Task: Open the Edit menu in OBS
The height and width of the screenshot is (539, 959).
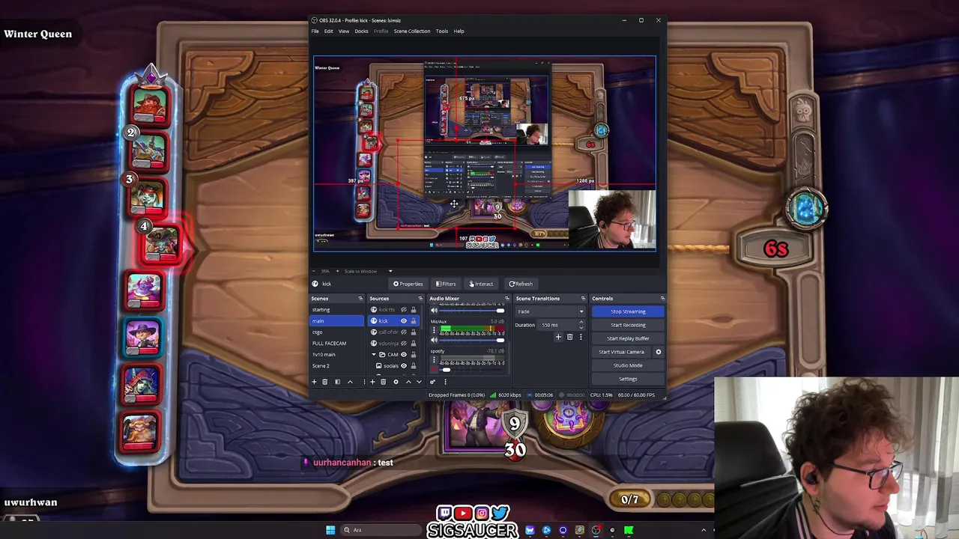Action: (328, 31)
